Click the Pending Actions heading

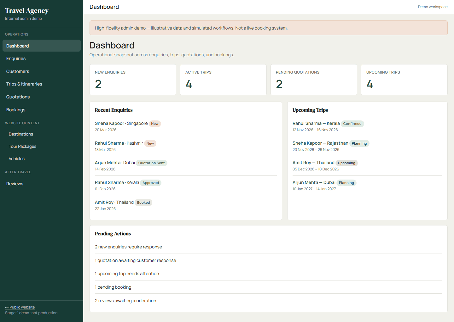click(113, 234)
